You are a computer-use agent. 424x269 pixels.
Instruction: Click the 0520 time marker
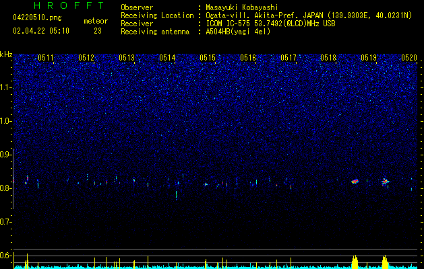coord(409,57)
